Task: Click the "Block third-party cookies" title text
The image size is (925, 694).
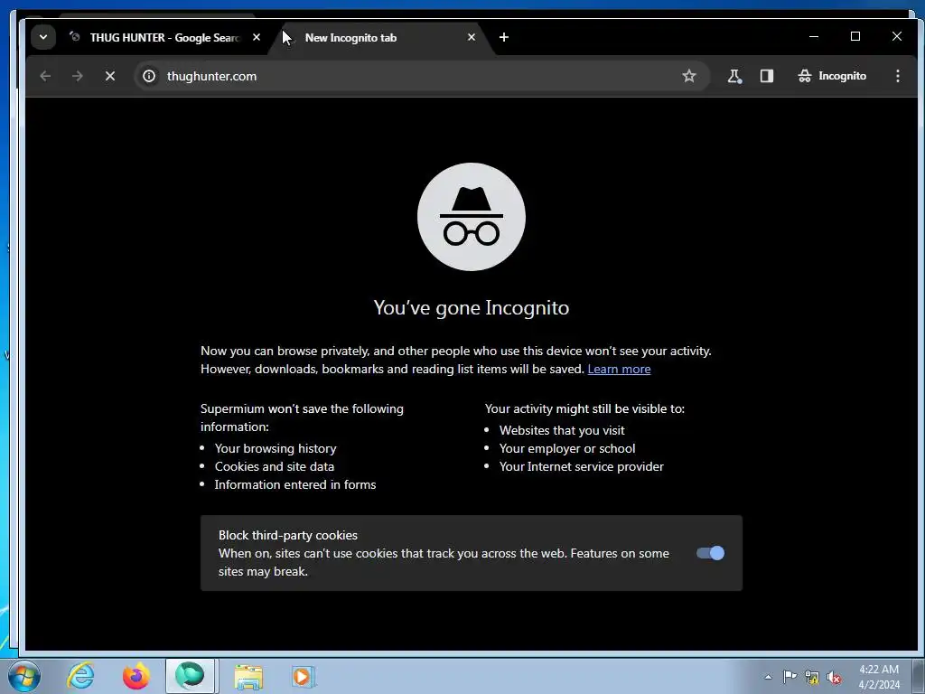Action: 288,535
